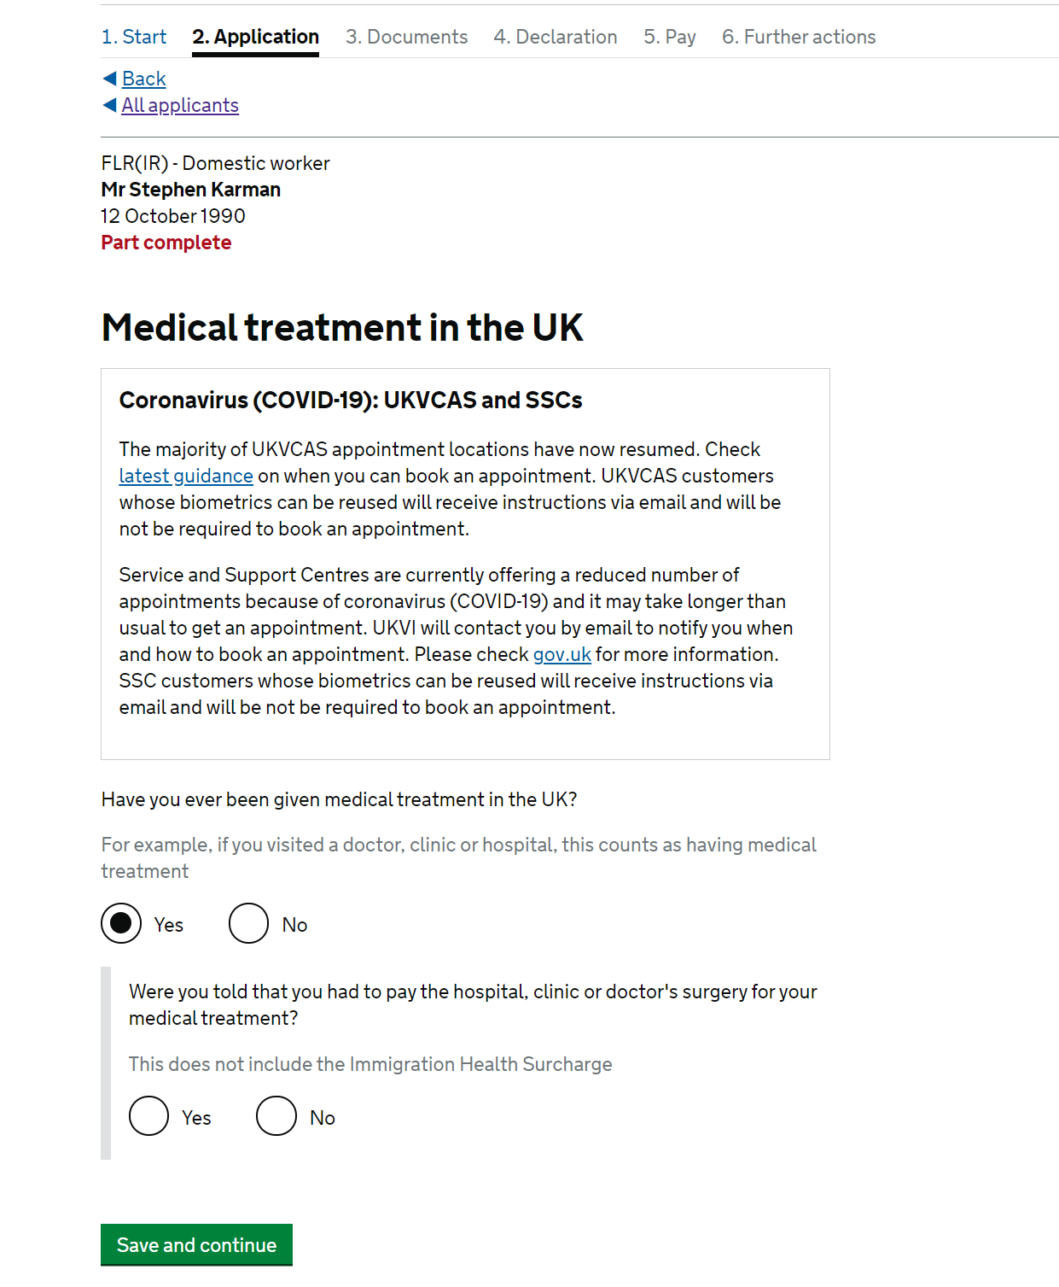
Task: Open the 6. Further actions step
Action: pos(799,37)
